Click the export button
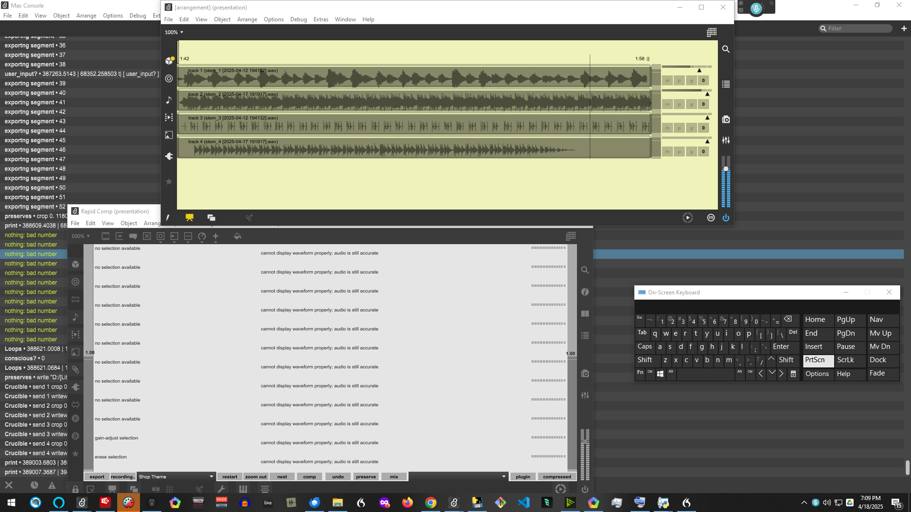This screenshot has height=512, width=911. 97,477
